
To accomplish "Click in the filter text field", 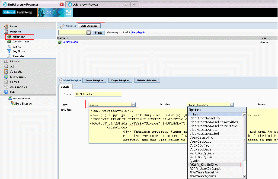I will (73, 32).
